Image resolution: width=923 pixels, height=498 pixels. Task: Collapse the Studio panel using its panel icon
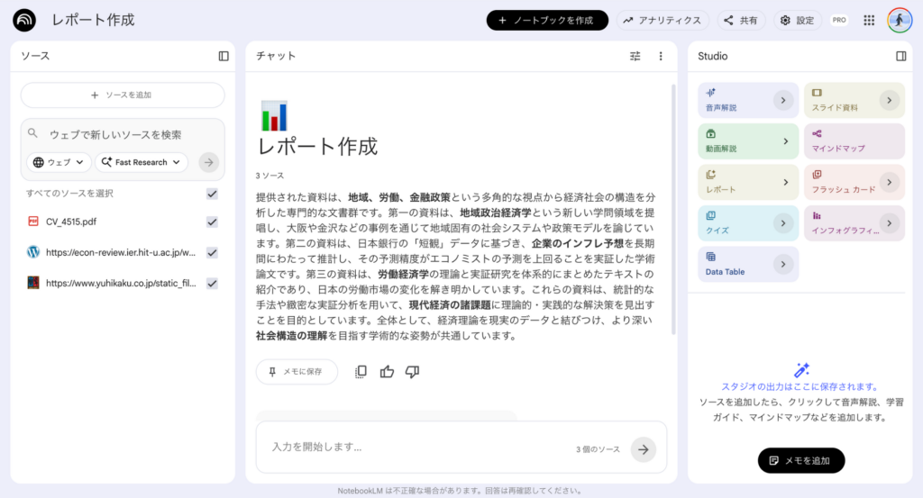tap(900, 56)
